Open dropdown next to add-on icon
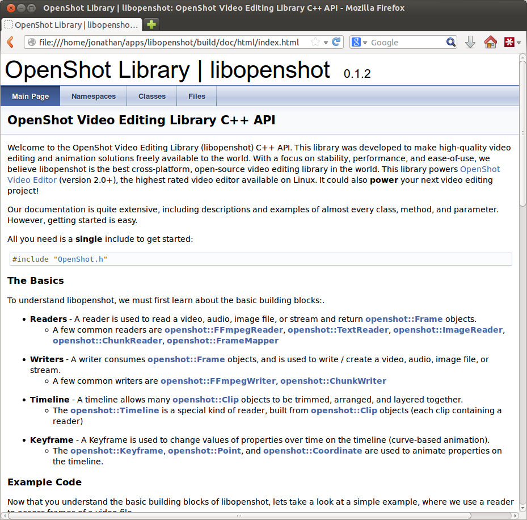The height and width of the screenshot is (520, 527). [x=519, y=43]
